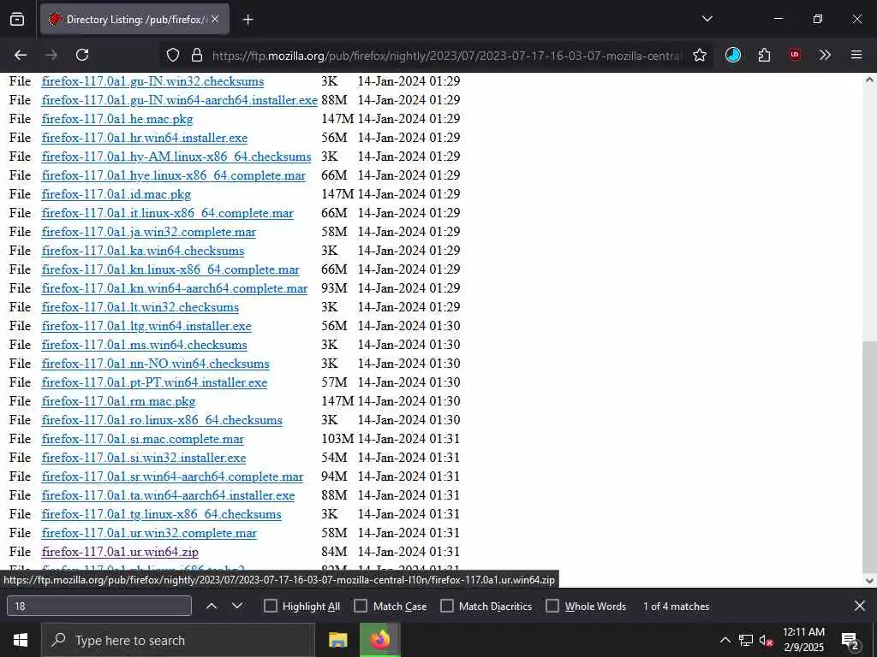
Task: Go forward one page
Action: coord(51,55)
